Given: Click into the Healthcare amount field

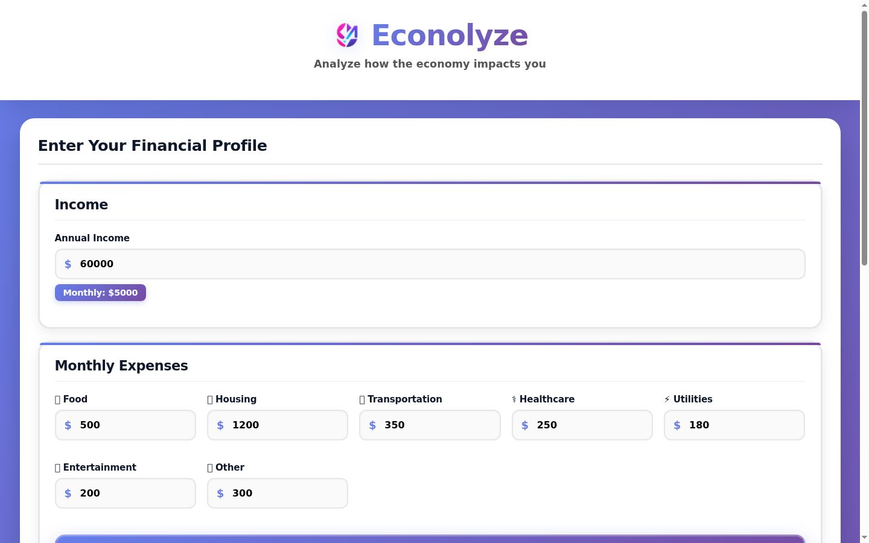Looking at the screenshot, I should (582, 425).
